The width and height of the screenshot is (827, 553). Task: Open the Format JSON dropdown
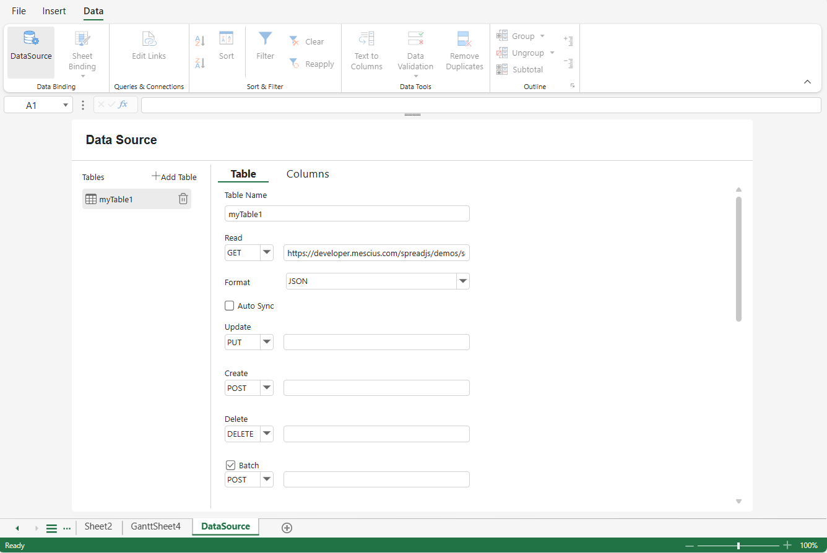[463, 281]
